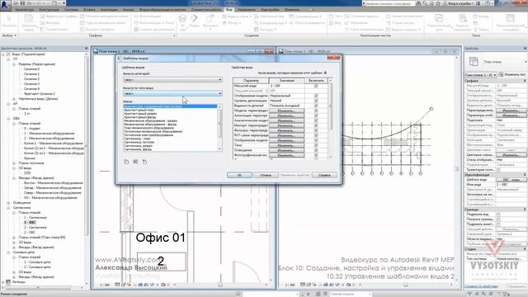Click the project browser vertical scrollbar

(87, 145)
